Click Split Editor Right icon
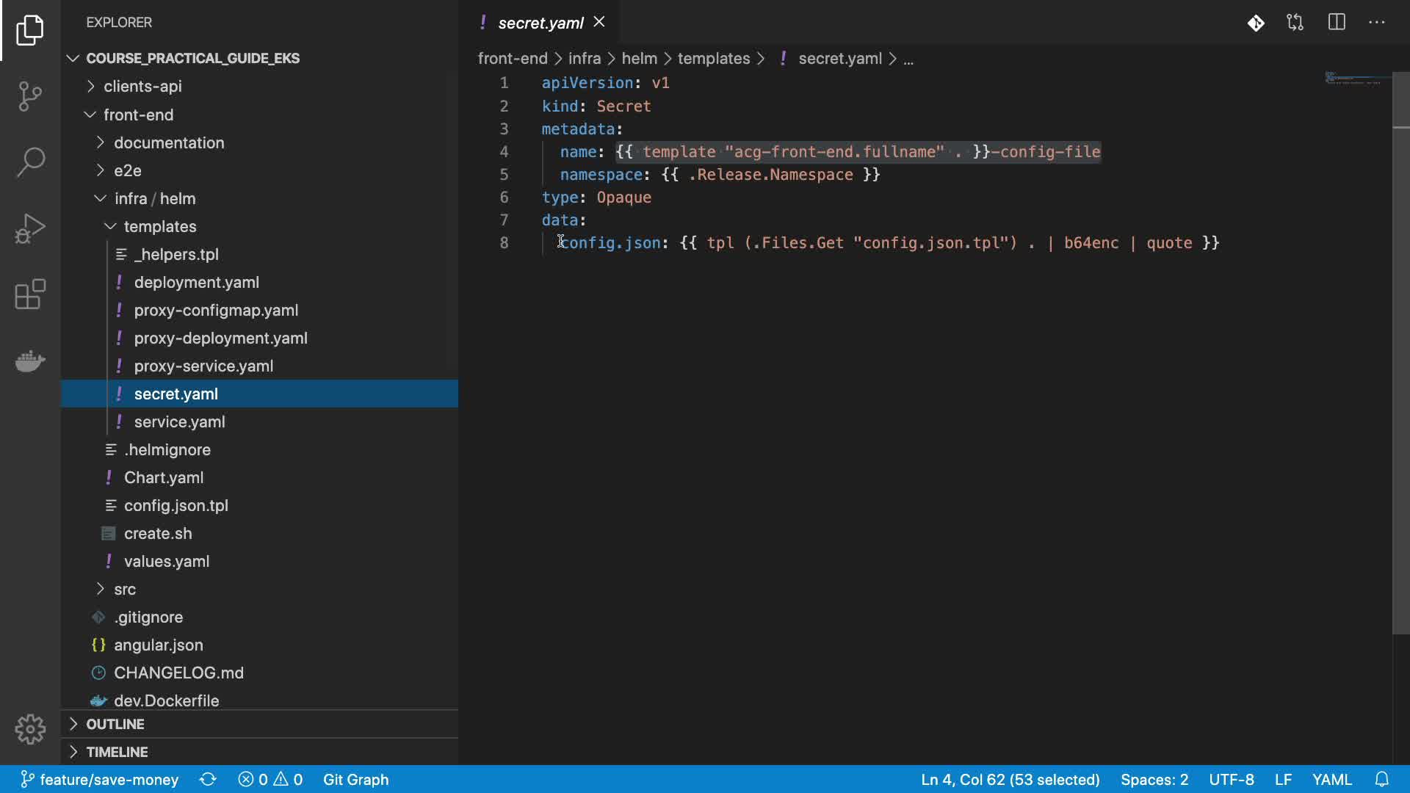 (x=1337, y=23)
